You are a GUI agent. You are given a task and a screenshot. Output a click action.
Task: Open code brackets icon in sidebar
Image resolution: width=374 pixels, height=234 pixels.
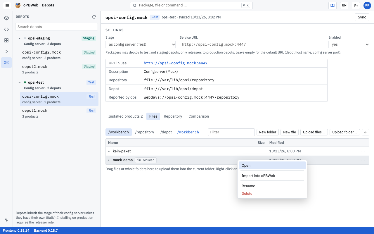pyautogui.click(x=6, y=29)
